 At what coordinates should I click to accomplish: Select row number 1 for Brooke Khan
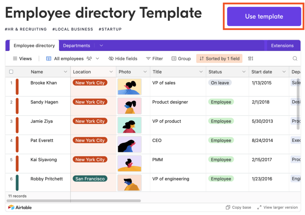tap(11, 83)
